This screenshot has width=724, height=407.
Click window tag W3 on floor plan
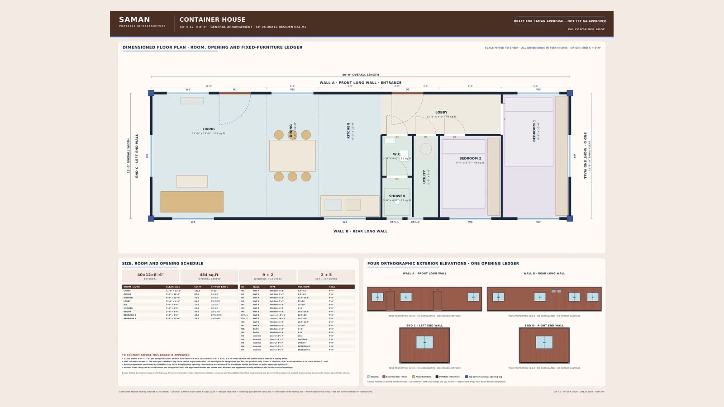538,90
